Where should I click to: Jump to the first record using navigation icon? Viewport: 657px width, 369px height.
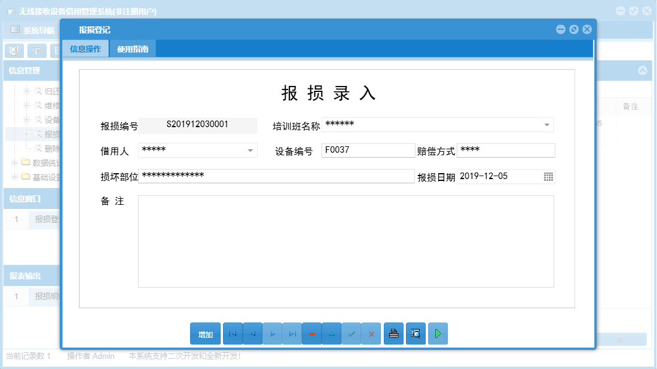(233, 333)
